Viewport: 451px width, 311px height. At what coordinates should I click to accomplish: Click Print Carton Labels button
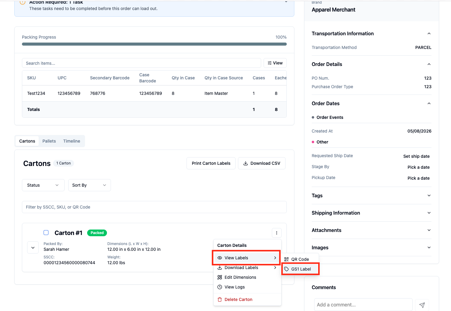point(211,163)
